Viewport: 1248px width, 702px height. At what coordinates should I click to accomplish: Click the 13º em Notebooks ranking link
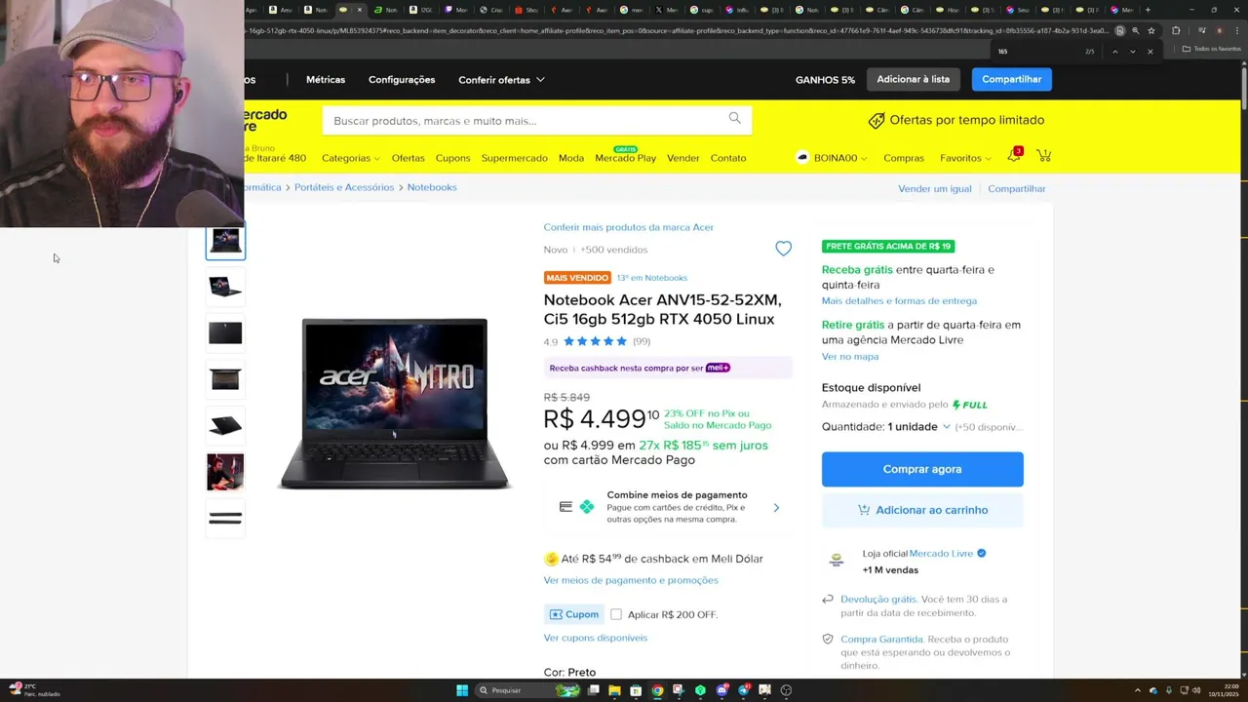click(x=651, y=278)
